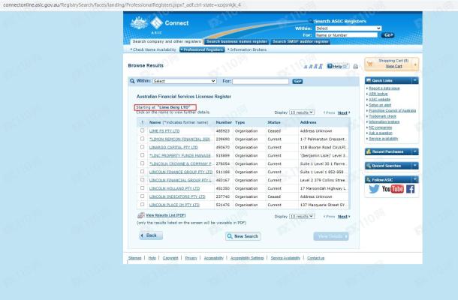This screenshot has height=300, width=458.
Task: Click the View Details button
Action: pos(331,236)
